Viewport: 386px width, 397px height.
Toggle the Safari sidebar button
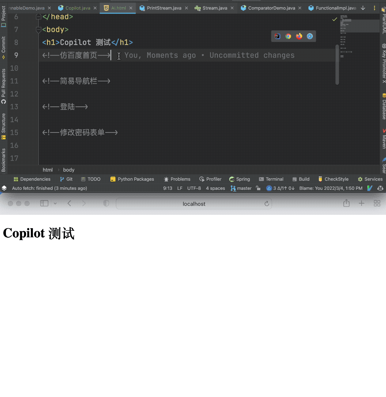click(44, 203)
